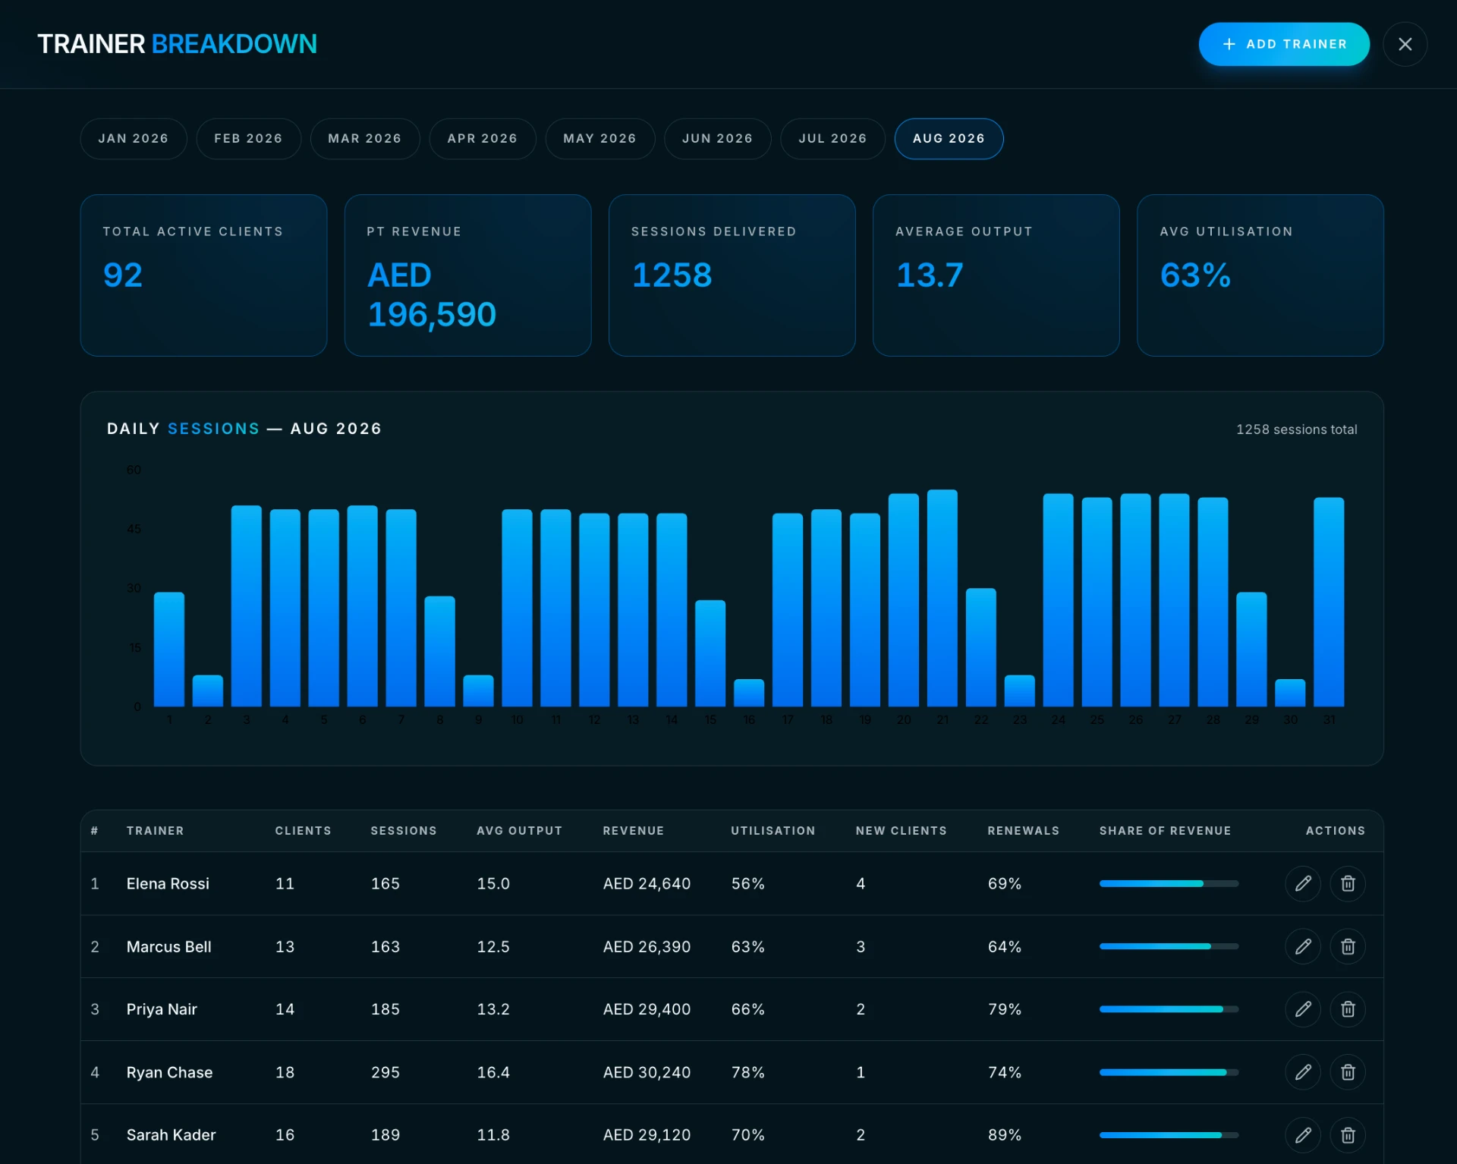Switch to JUN 2026 tab

(718, 139)
